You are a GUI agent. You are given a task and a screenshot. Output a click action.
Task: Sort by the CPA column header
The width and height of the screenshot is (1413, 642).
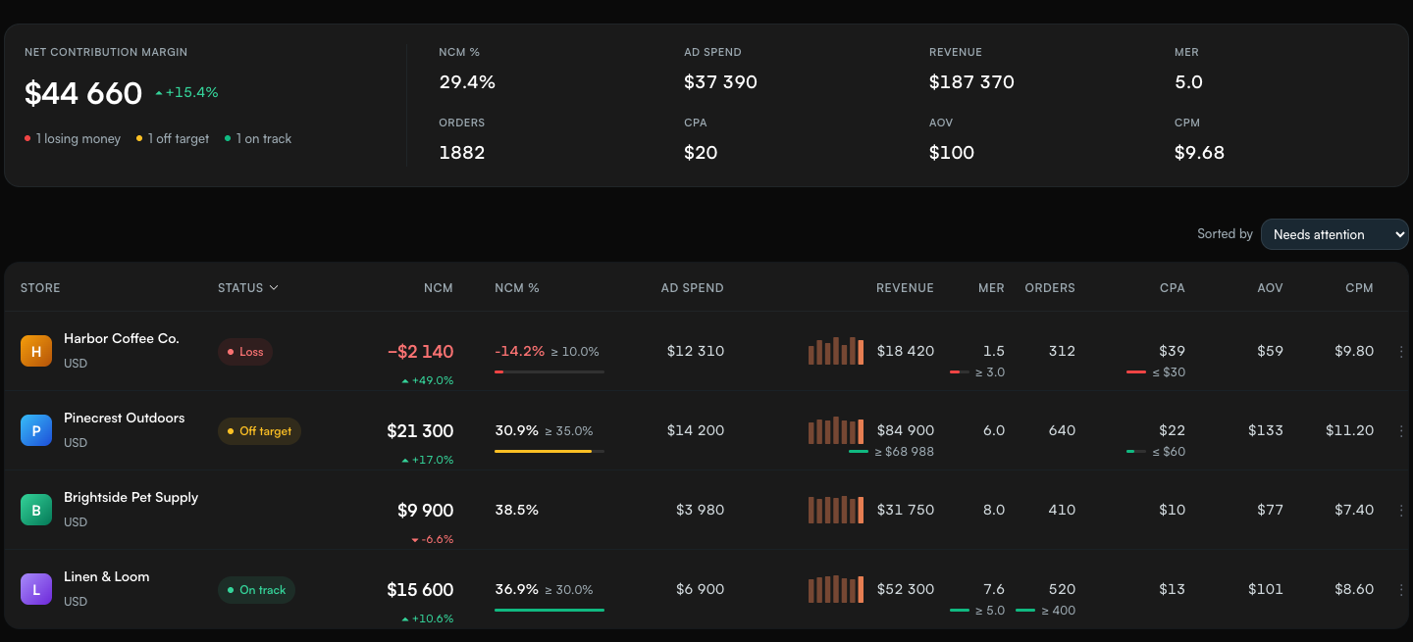coord(1173,288)
